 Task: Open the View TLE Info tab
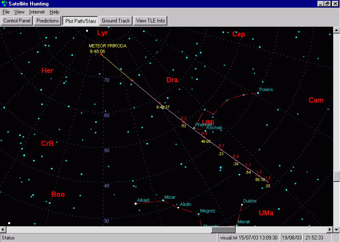click(x=151, y=21)
